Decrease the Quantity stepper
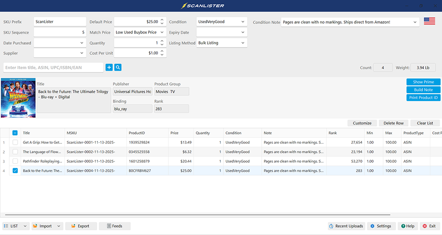 (162, 45)
